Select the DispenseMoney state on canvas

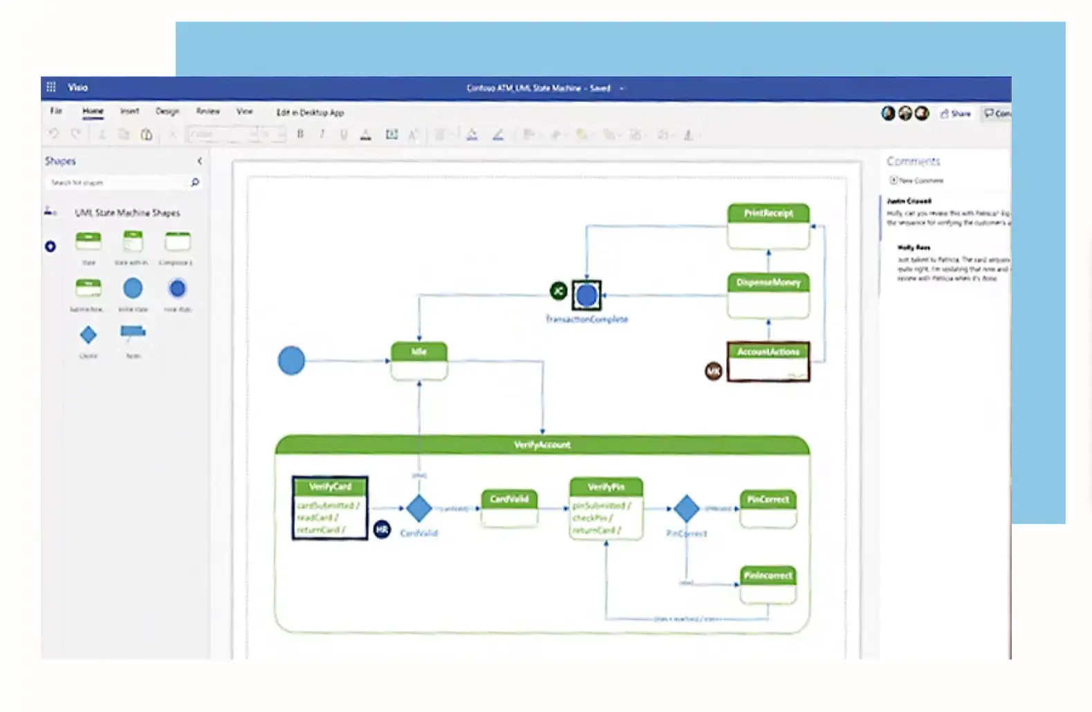768,295
